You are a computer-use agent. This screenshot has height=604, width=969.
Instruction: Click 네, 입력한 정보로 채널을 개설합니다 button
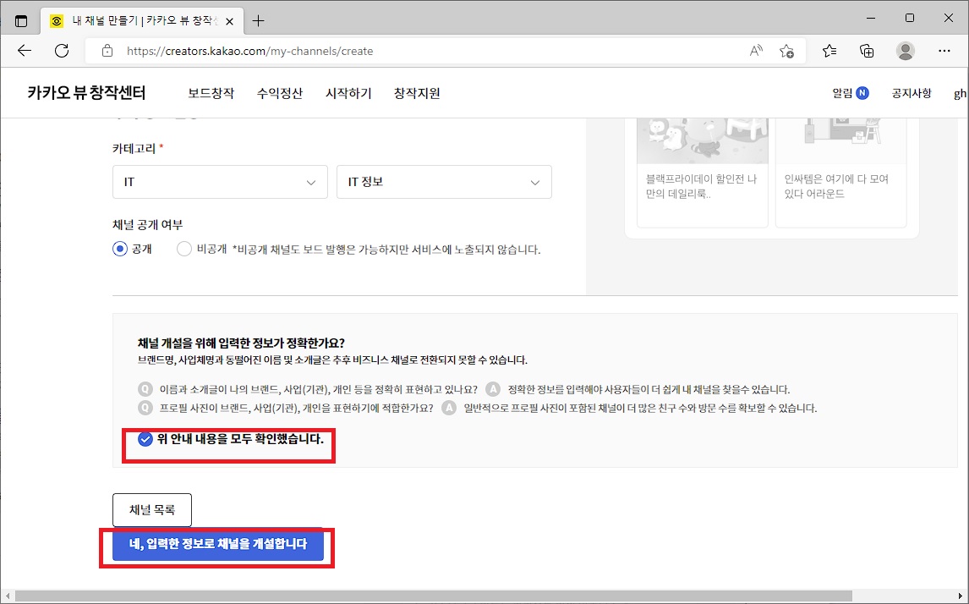tap(218, 544)
